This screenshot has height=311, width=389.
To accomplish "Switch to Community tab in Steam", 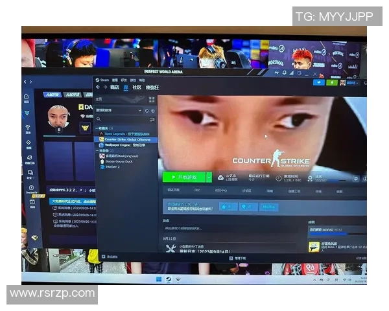I will tap(137, 87).
